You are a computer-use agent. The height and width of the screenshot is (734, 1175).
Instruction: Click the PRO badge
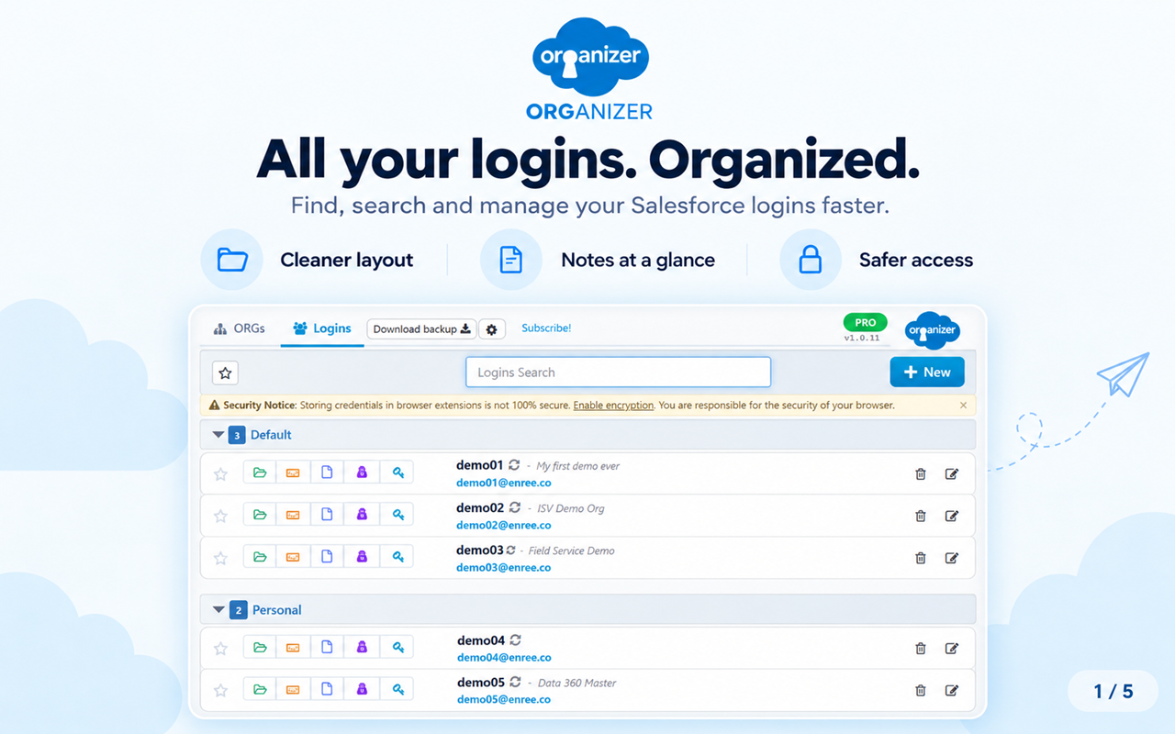(866, 322)
